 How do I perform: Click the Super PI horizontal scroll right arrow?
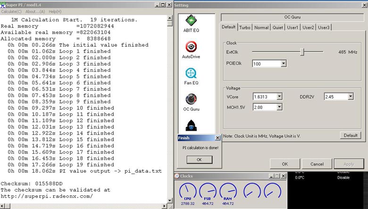164,206
